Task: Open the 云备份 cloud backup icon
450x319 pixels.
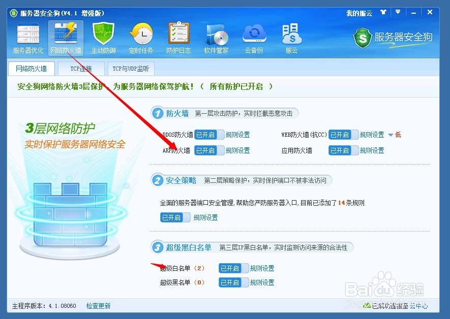Action: click(254, 39)
